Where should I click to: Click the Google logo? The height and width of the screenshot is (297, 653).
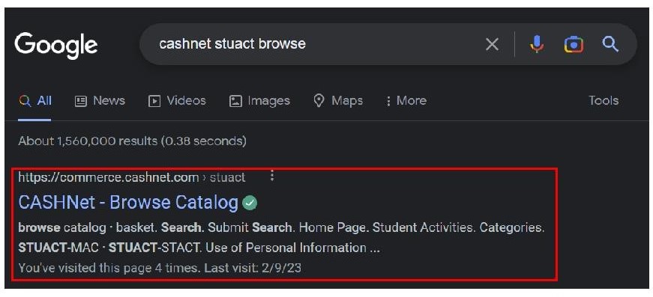pos(56,46)
